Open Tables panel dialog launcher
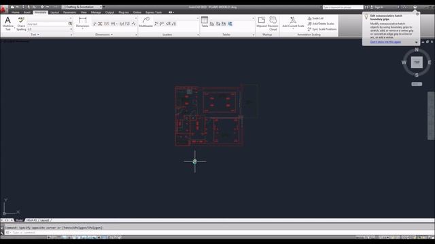The width and height of the screenshot is (435, 244). [254, 35]
